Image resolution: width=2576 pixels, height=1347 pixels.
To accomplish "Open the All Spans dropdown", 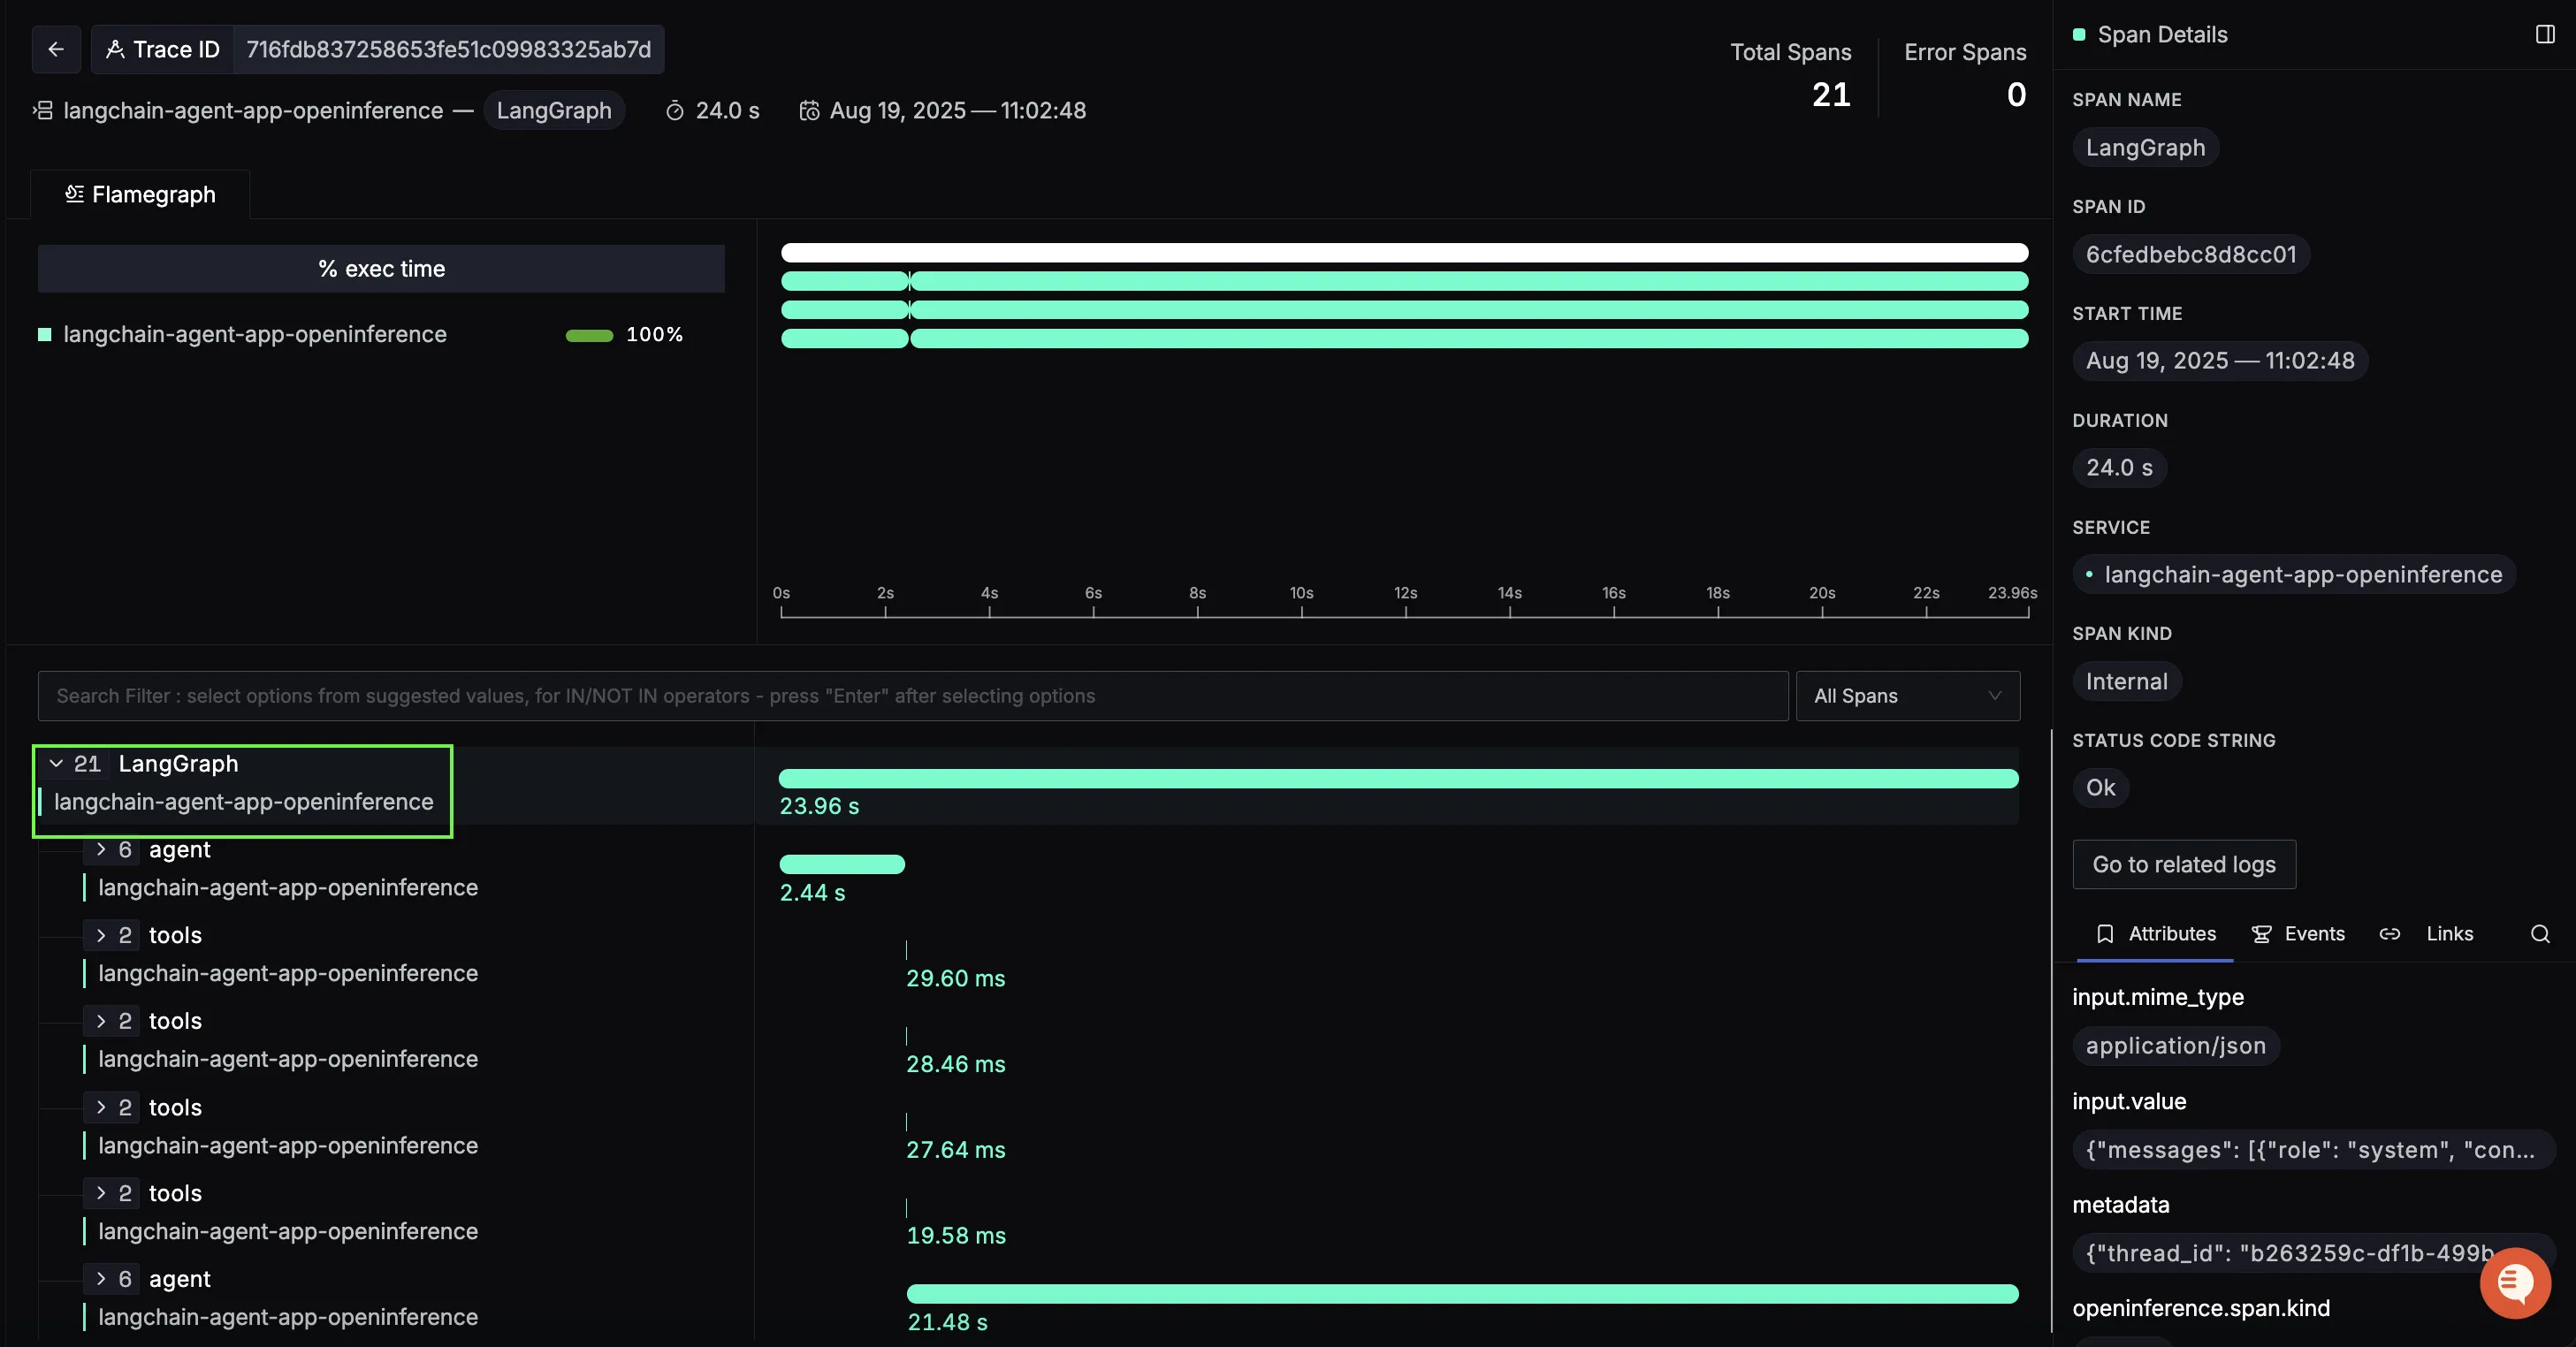I will point(1908,696).
